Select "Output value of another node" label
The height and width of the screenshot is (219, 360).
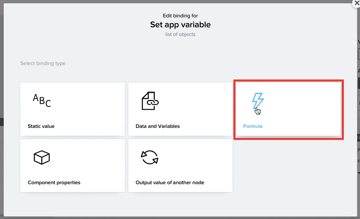pyautogui.click(x=170, y=183)
